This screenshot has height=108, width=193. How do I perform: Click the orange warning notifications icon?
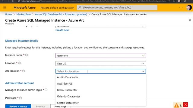(x=176, y=105)
